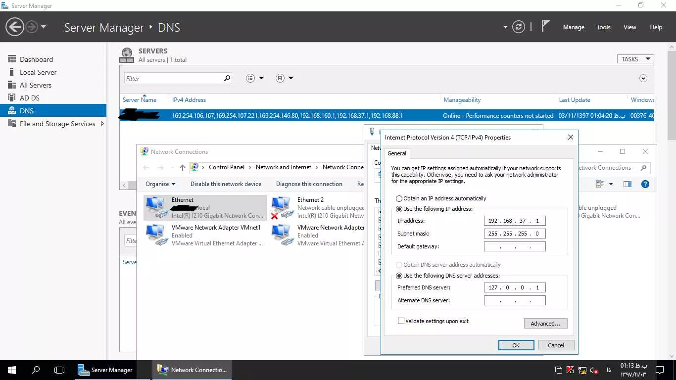Select the VMware Network Adapter VMnet1 icon
Viewport: 676px width, 380px height.
point(157,235)
